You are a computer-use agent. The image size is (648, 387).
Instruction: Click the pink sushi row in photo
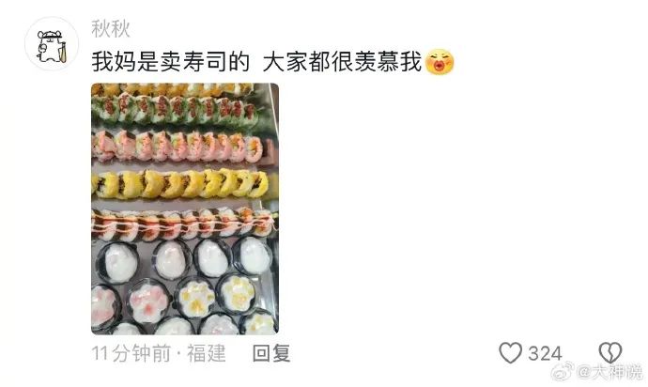[177, 146]
